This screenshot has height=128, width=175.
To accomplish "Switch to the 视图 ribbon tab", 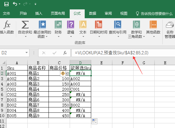I will click(124, 14).
